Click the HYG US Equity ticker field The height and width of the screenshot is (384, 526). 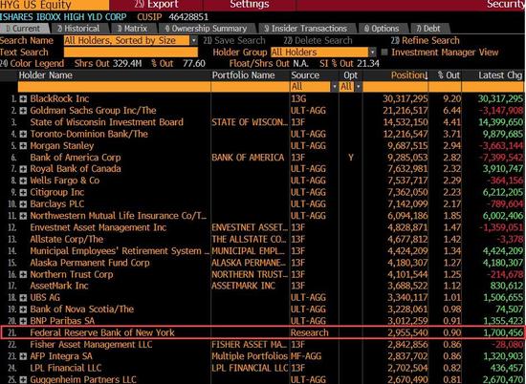[55, 5]
